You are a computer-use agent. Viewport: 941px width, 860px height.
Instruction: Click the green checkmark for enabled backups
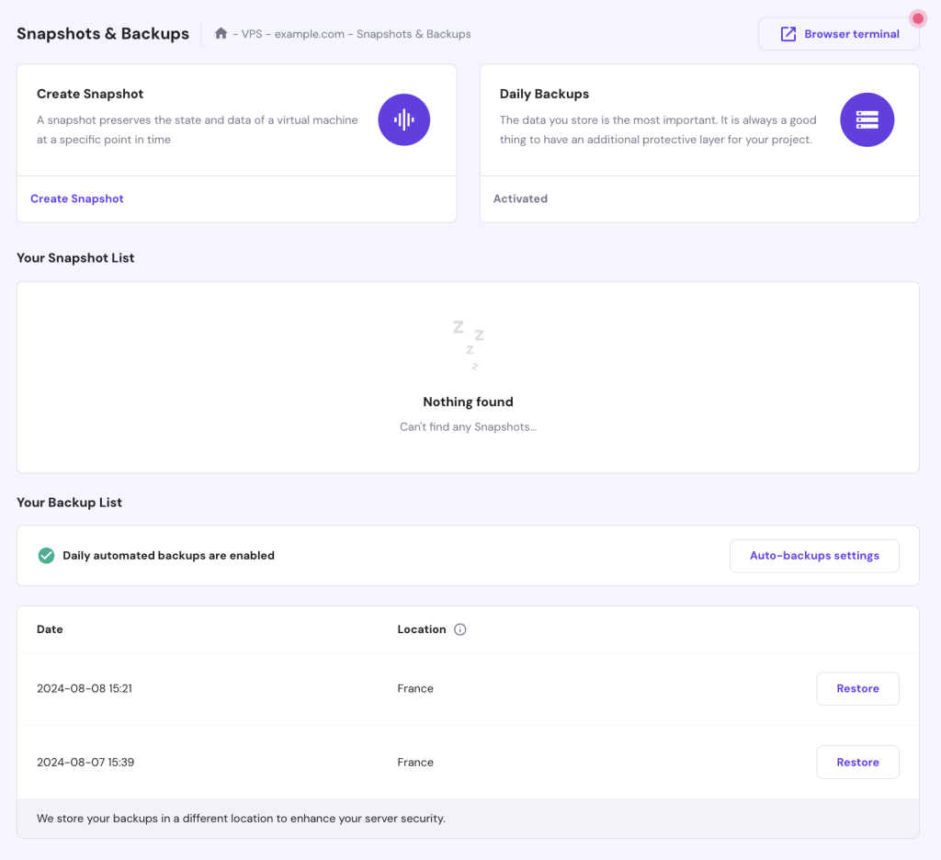(x=46, y=555)
